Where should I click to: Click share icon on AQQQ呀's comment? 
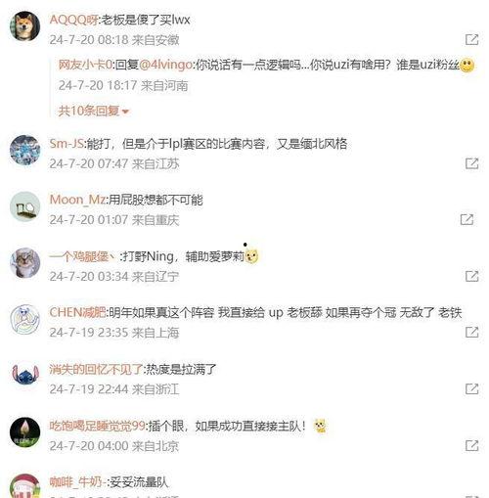pyautogui.click(x=471, y=40)
